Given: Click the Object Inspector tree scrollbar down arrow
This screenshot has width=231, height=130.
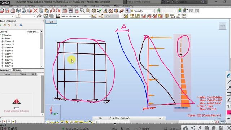Looking at the screenshot, I should pyautogui.click(x=42, y=66).
